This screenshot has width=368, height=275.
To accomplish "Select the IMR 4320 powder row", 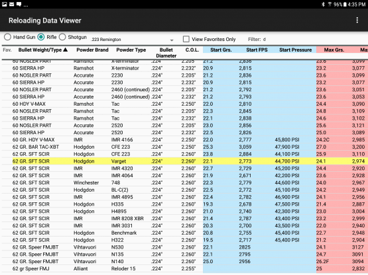I will 185,169.
